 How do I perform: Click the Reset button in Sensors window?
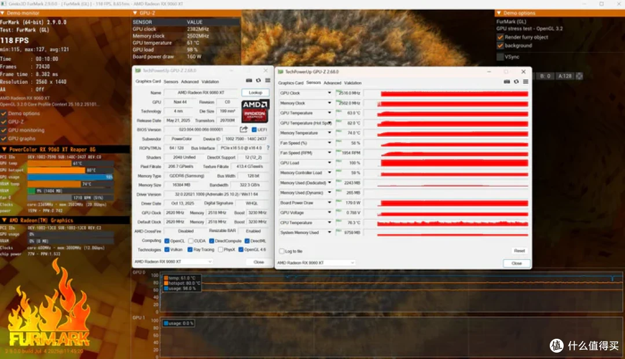(519, 251)
